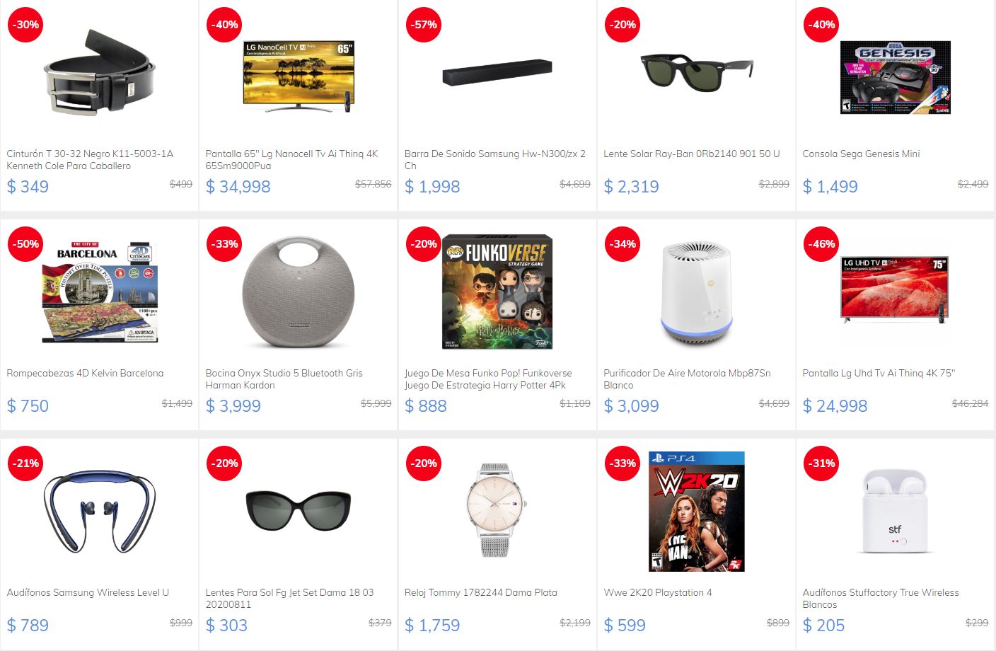
Task: Open Reloj Tommy 1782244 Dama Plata link
Action: [481, 592]
